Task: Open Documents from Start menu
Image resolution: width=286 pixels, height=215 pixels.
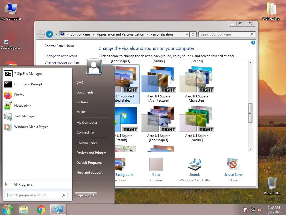Action: (85, 92)
